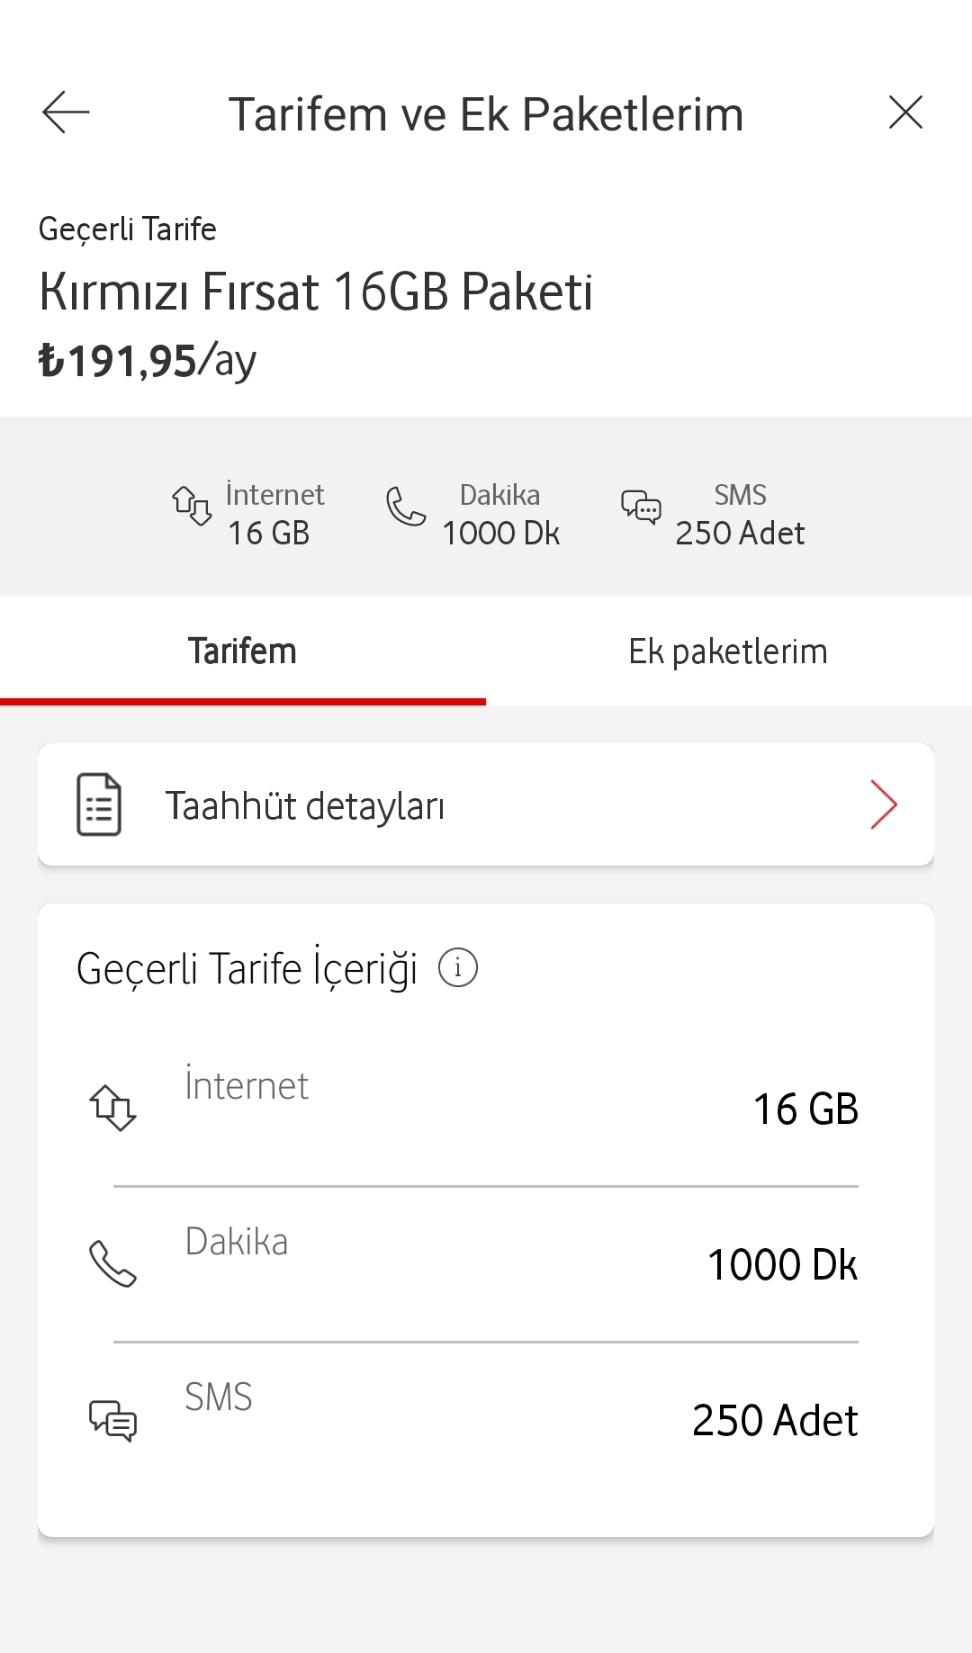
Task: Tap the ₺191,95/ay price text
Action: click(148, 362)
